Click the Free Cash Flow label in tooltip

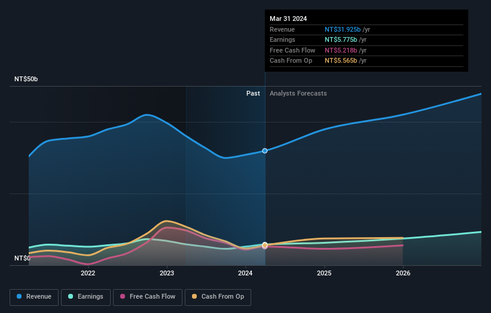point(292,50)
